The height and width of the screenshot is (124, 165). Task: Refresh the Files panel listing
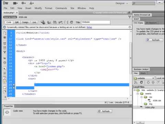pyautogui.click(x=142, y=82)
